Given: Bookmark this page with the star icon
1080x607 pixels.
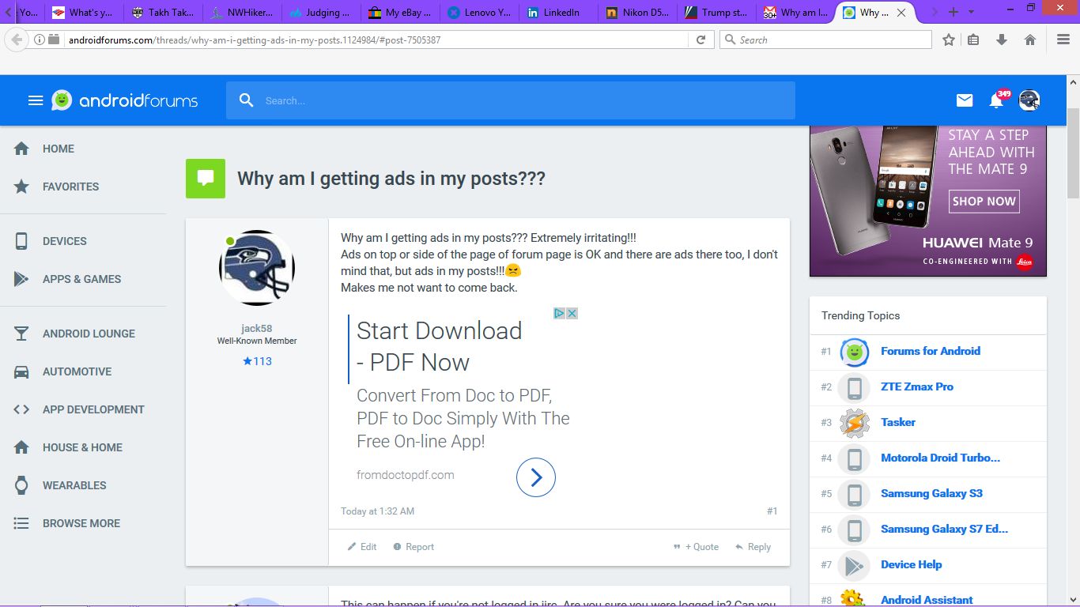Looking at the screenshot, I should click(x=949, y=40).
